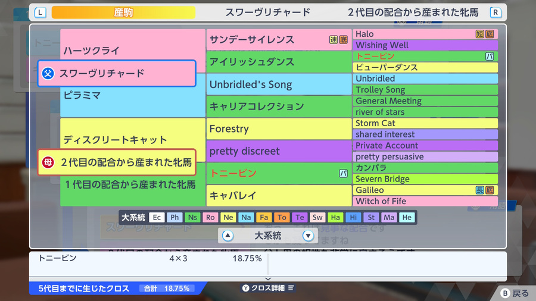536x301 pixels.
Task: Click the St lineage swatch
Action: point(371,217)
